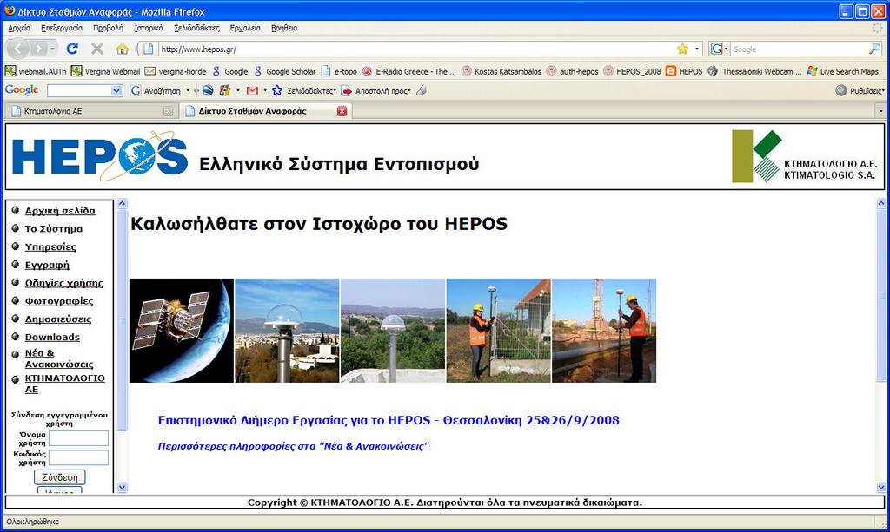Image resolution: width=890 pixels, height=532 pixels.
Task: Follow the Δημοσιεύσεις sidebar link
Action: 58,319
